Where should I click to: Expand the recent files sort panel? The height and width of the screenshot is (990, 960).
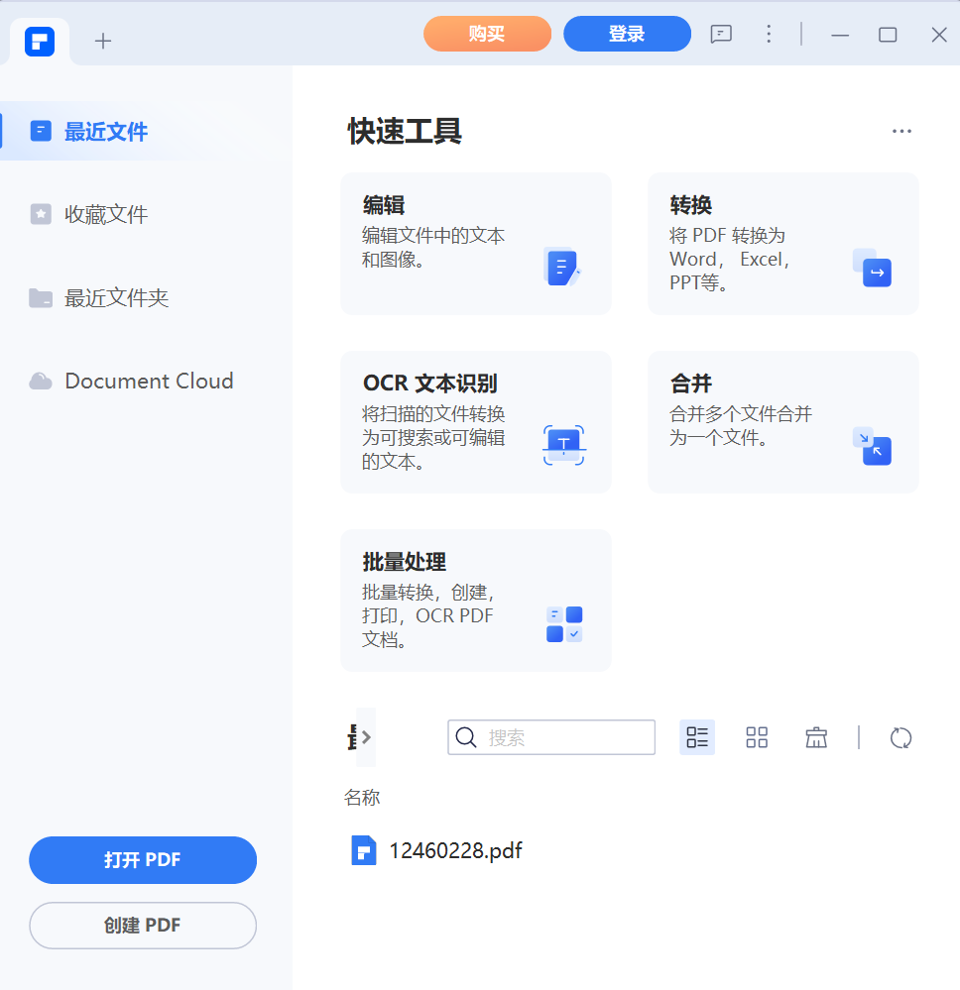coord(361,737)
